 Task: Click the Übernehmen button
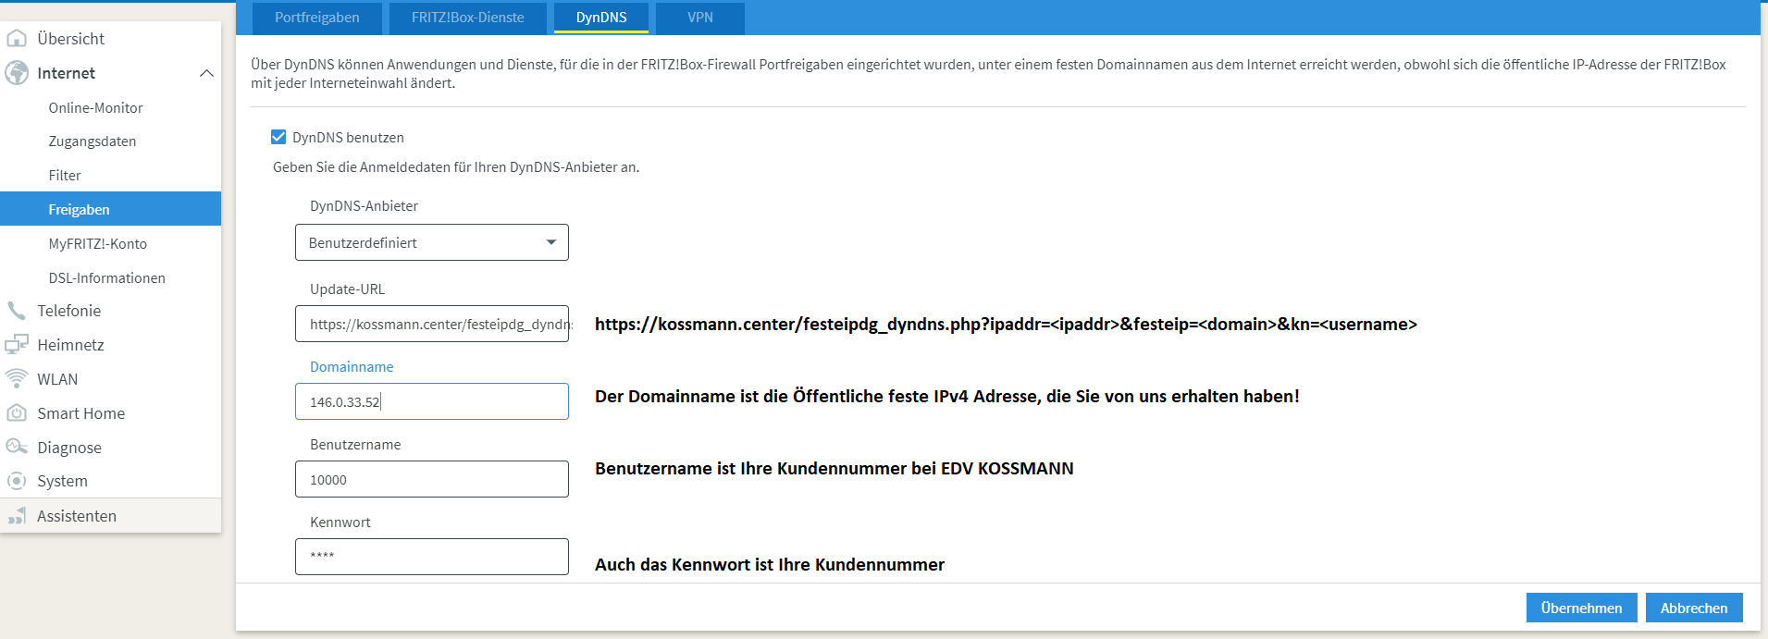pyautogui.click(x=1582, y=608)
